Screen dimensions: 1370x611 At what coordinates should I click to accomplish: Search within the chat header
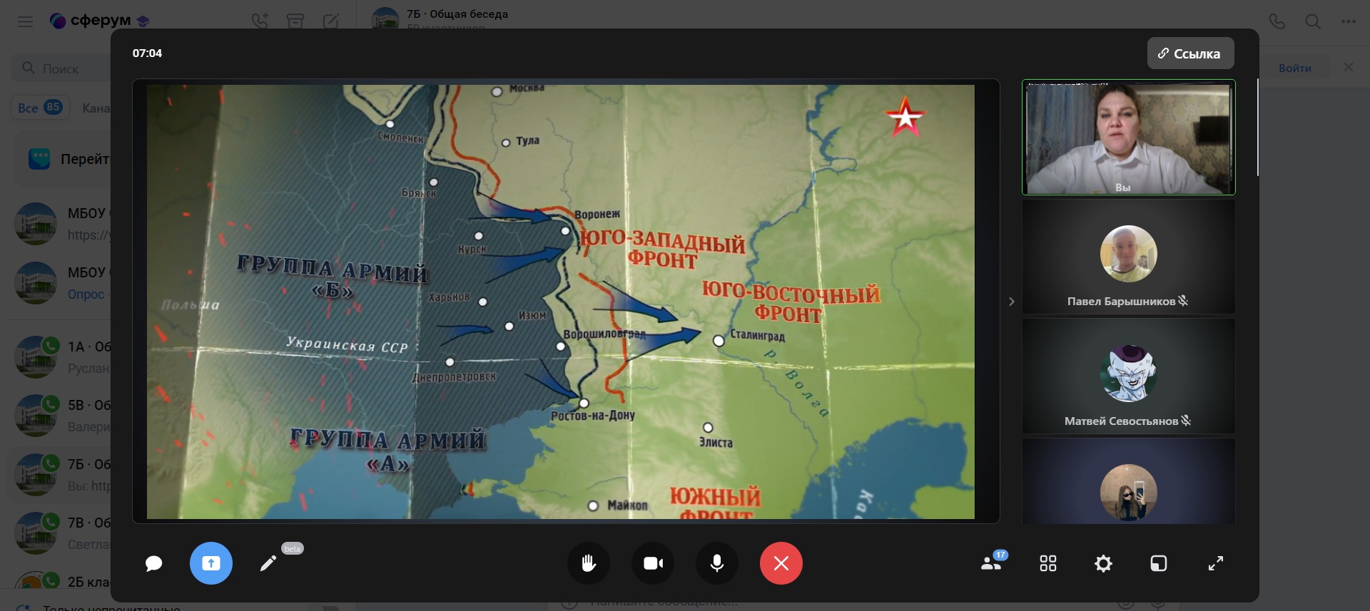pos(1313,21)
